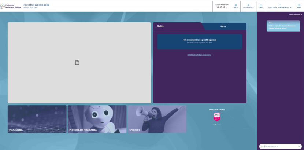Click the welcome chat message bubble
The image size is (304, 150).
point(283,26)
